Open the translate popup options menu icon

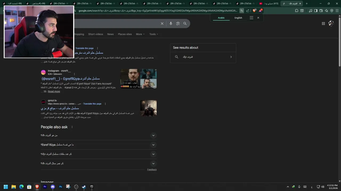coord(251,18)
